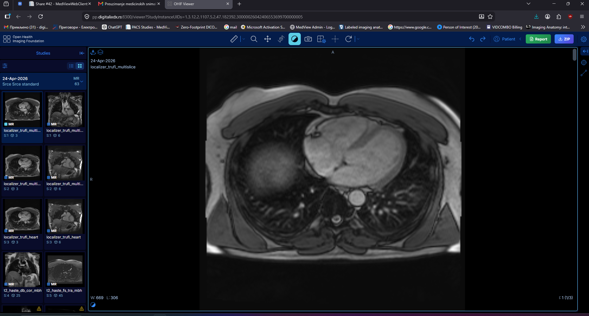Screen dimensions: 589x316
Task: Click the Redo arrow in OHIF toolbar
Action: coord(483,39)
